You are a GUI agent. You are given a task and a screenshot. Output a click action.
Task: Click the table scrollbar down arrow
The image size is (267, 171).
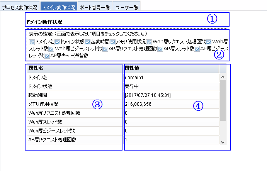[222, 142]
